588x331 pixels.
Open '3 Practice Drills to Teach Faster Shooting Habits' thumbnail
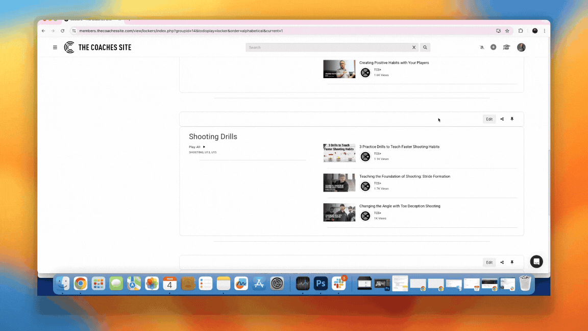[339, 153]
